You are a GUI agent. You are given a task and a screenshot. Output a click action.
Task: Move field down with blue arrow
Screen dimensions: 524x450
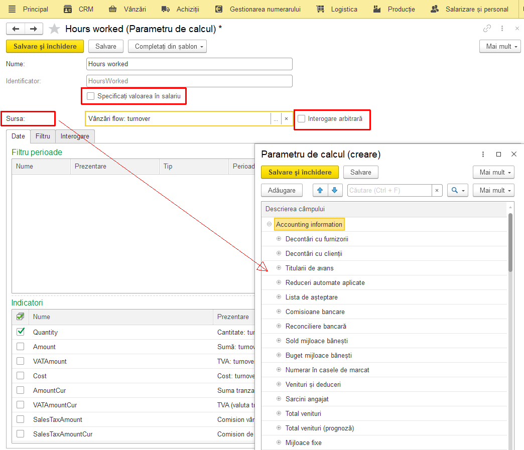[x=335, y=191]
